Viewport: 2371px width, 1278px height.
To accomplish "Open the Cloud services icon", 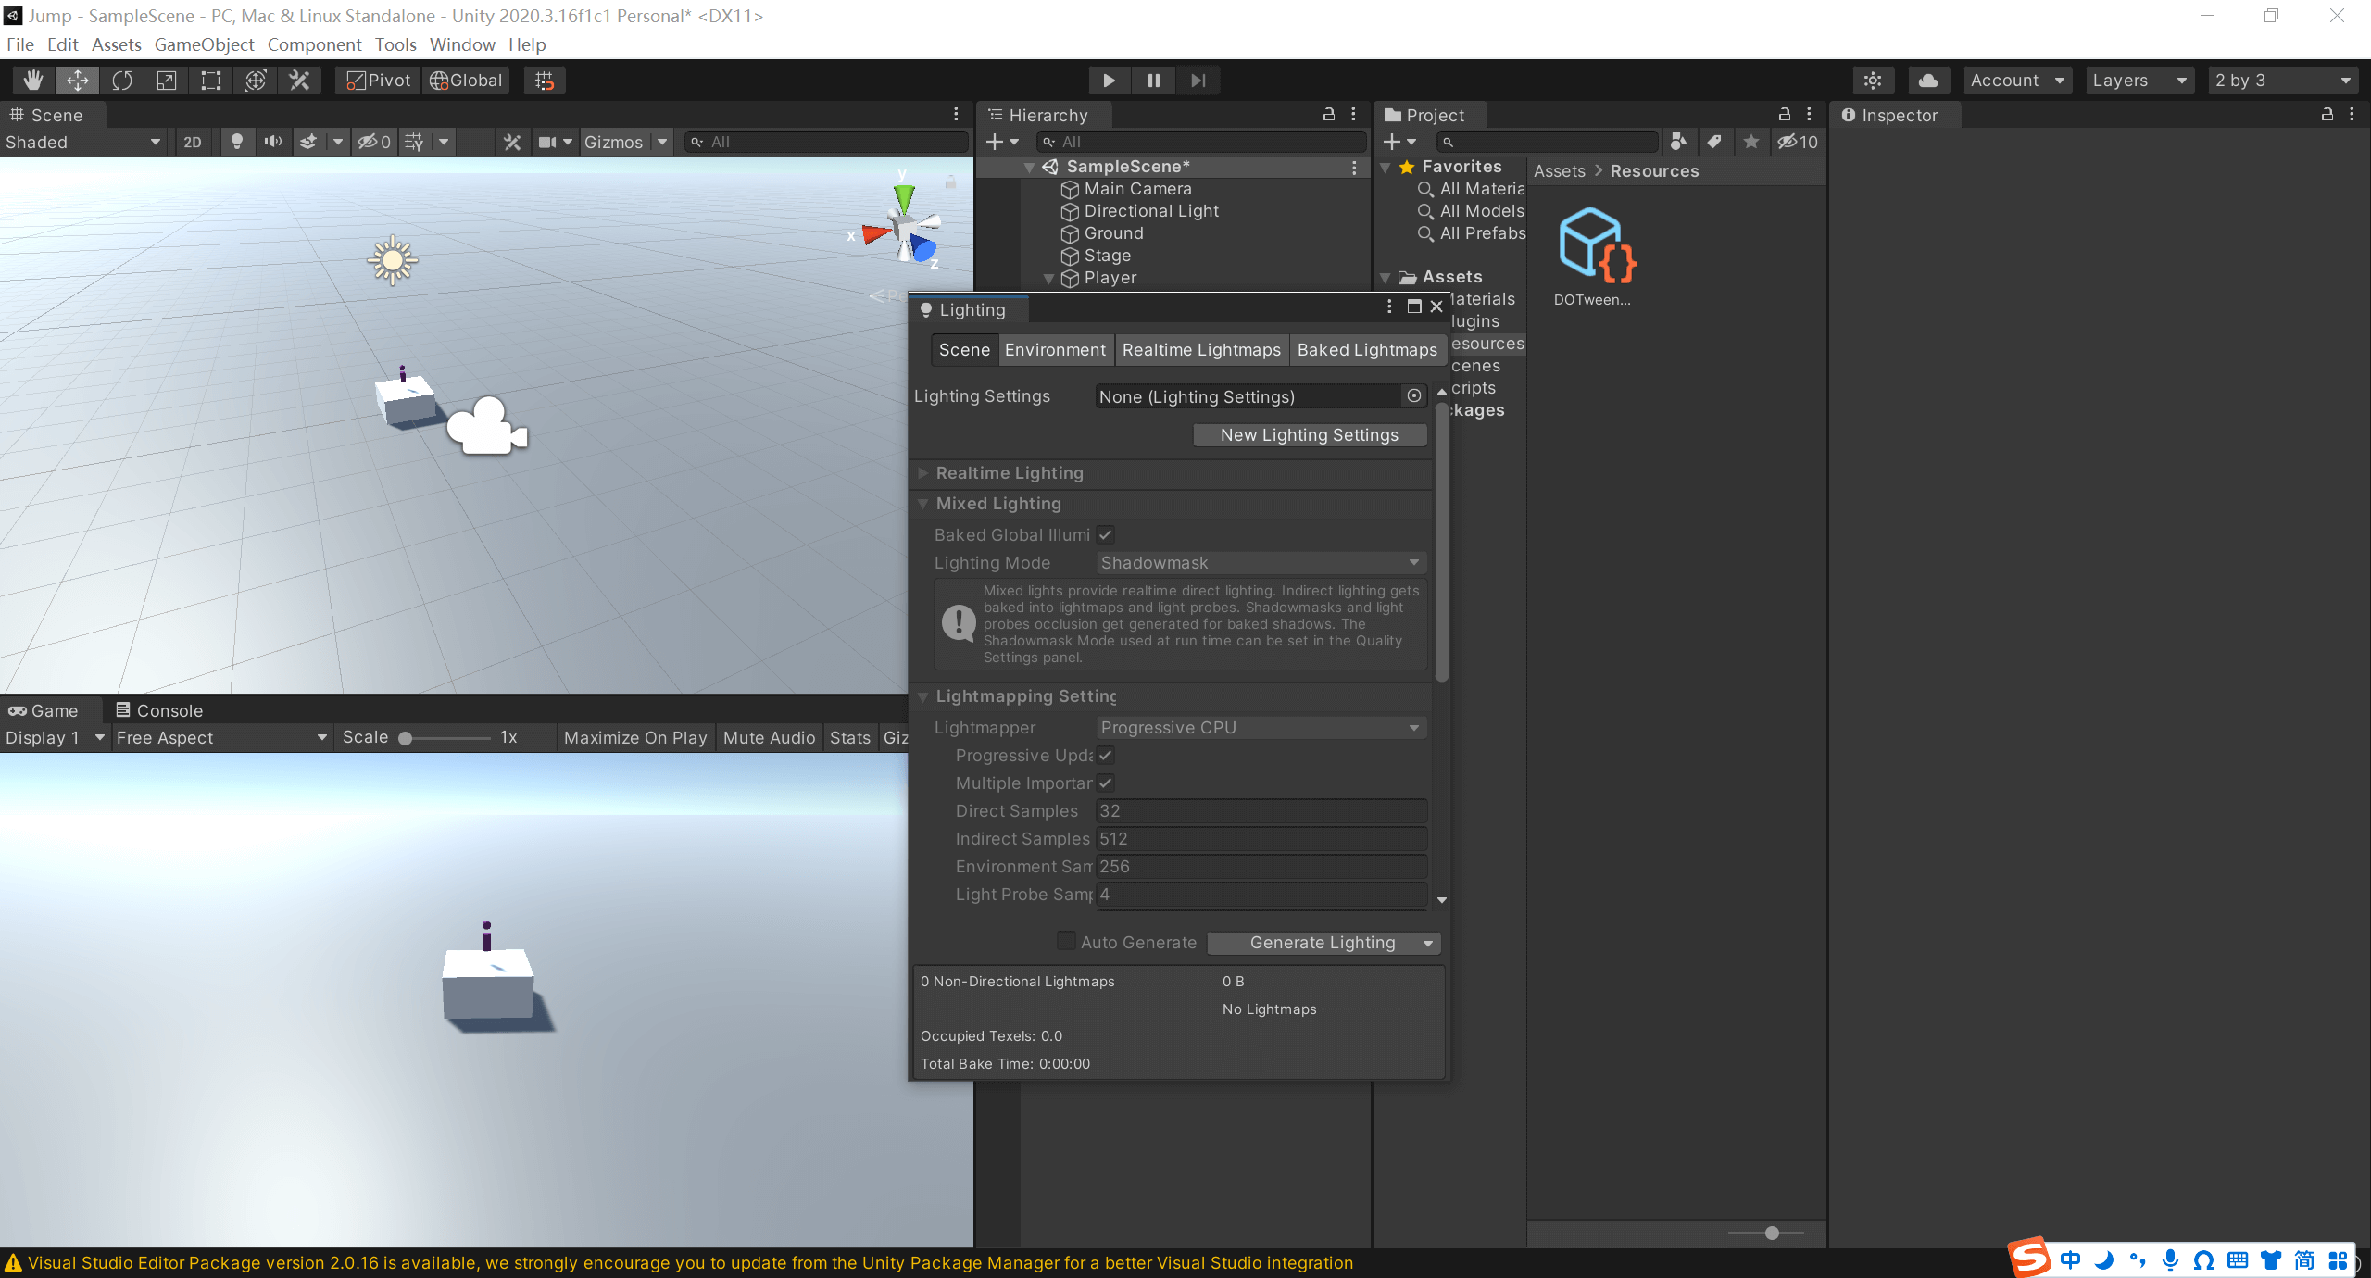I will point(1928,81).
